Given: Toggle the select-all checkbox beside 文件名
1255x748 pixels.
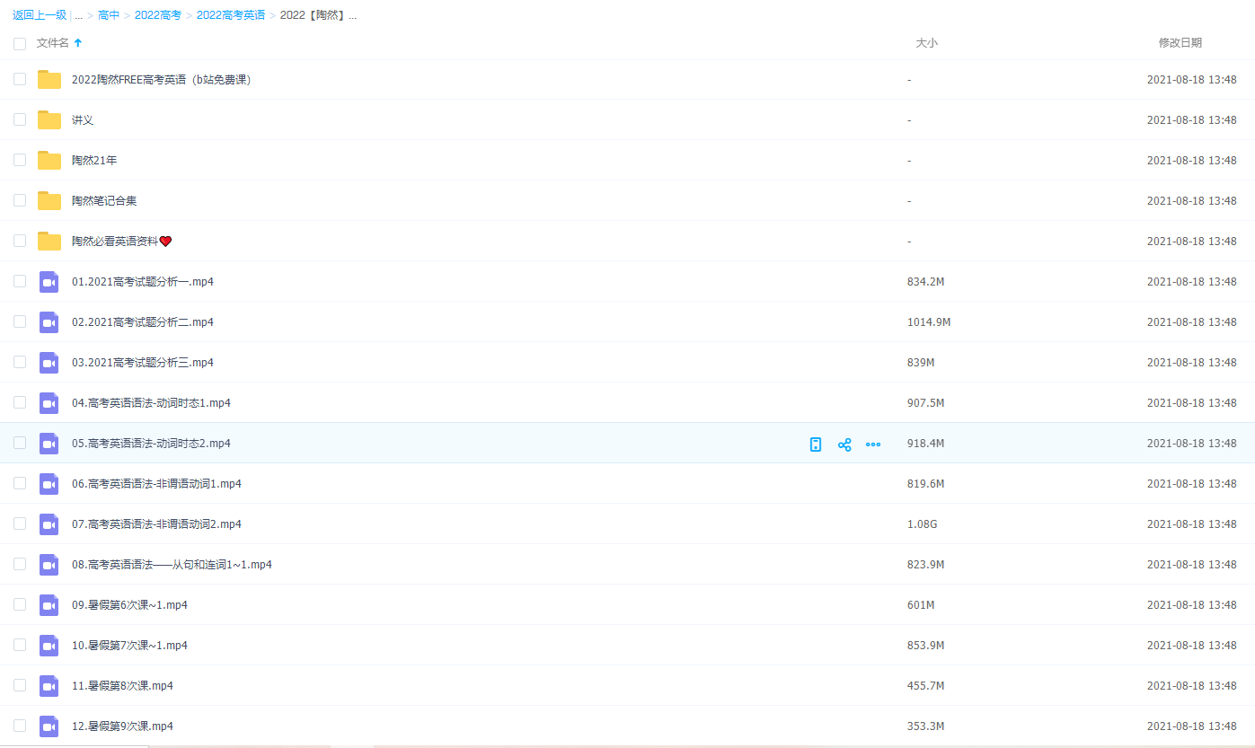Looking at the screenshot, I should point(20,44).
